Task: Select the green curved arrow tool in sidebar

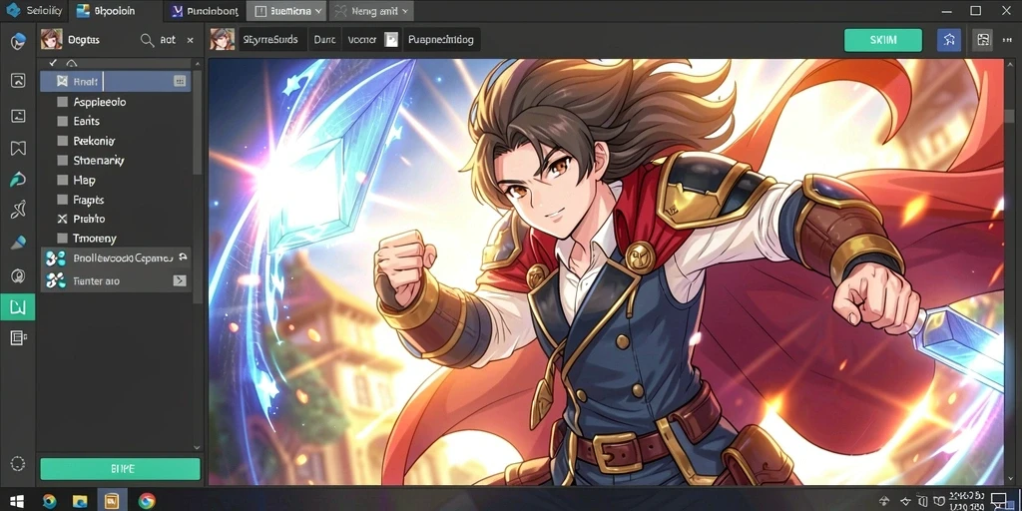Action: (x=18, y=180)
